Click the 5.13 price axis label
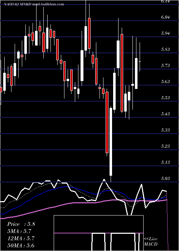Image resolution: width=179 pixels, height=251 pixels. point(165,162)
